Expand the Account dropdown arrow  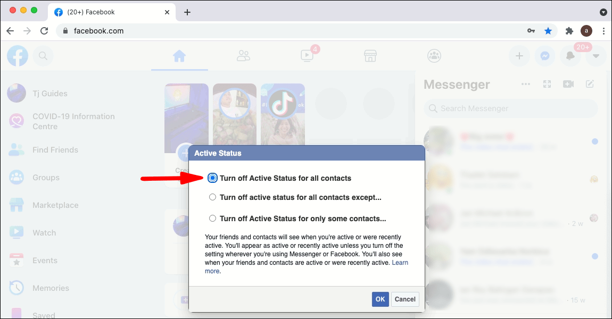pos(596,56)
